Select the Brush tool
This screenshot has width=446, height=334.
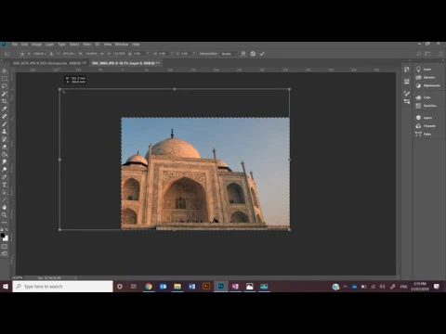5,124
